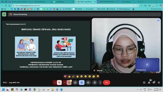Image resolution: width=163 pixels, height=92 pixels.
Task: Open more options three-dot menu
Action: click(100, 83)
